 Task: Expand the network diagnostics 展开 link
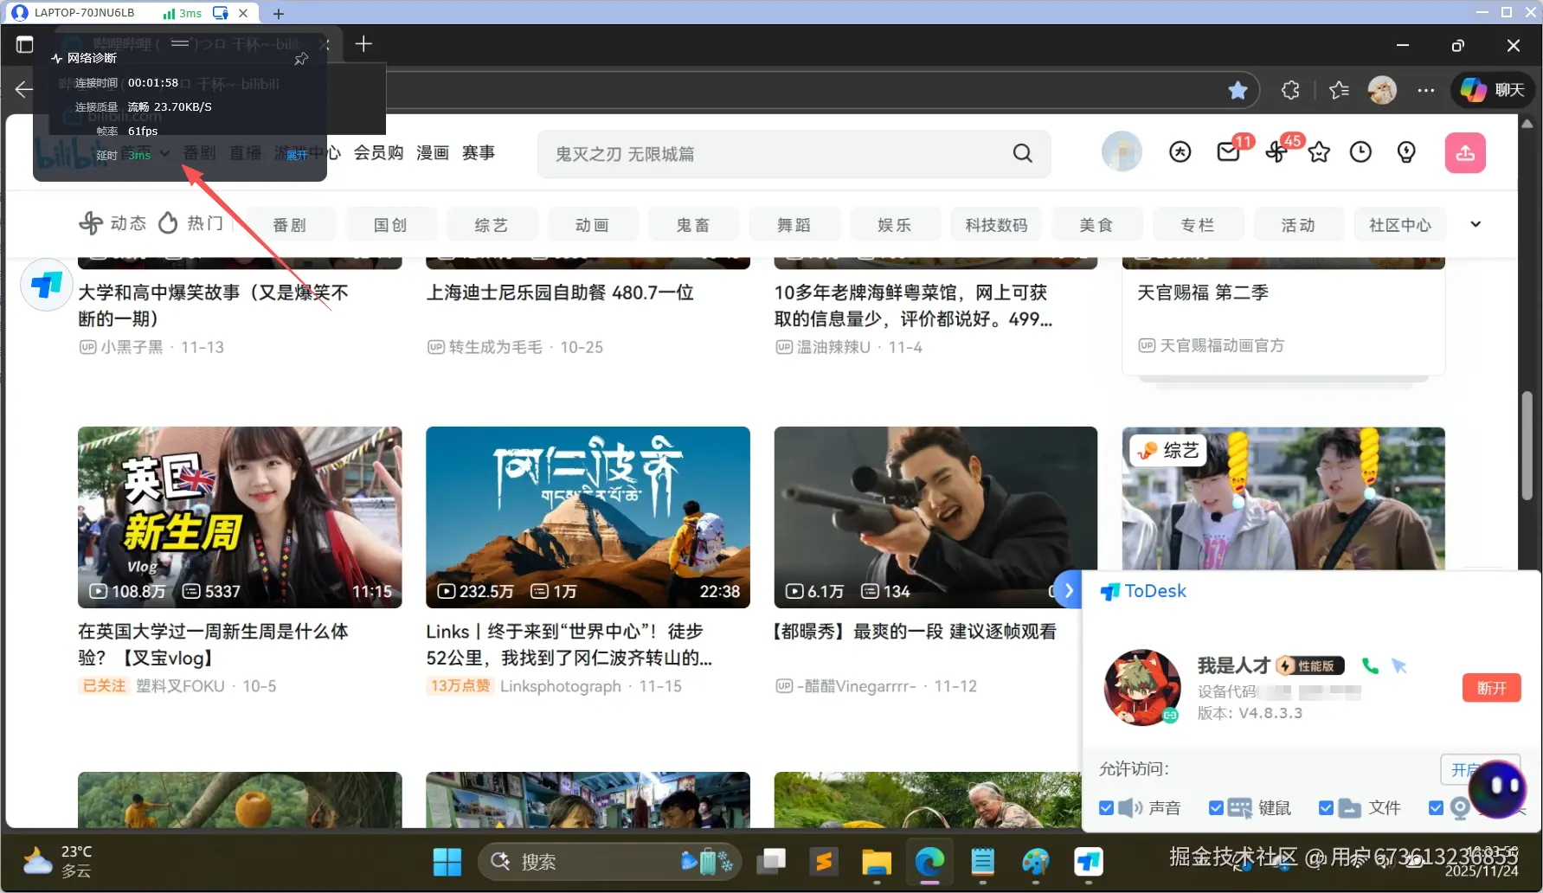[297, 155]
